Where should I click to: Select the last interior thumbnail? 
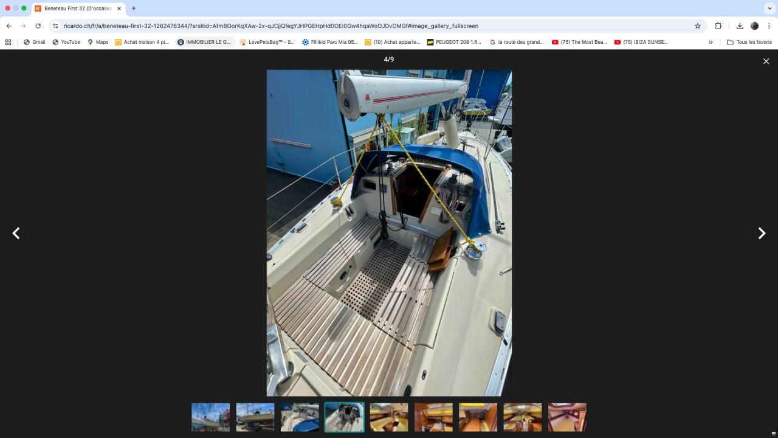567,417
